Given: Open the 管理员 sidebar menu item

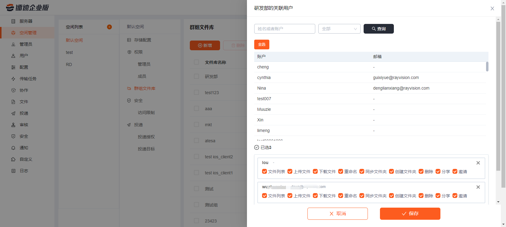Looking at the screenshot, I should pyautogui.click(x=27, y=44).
